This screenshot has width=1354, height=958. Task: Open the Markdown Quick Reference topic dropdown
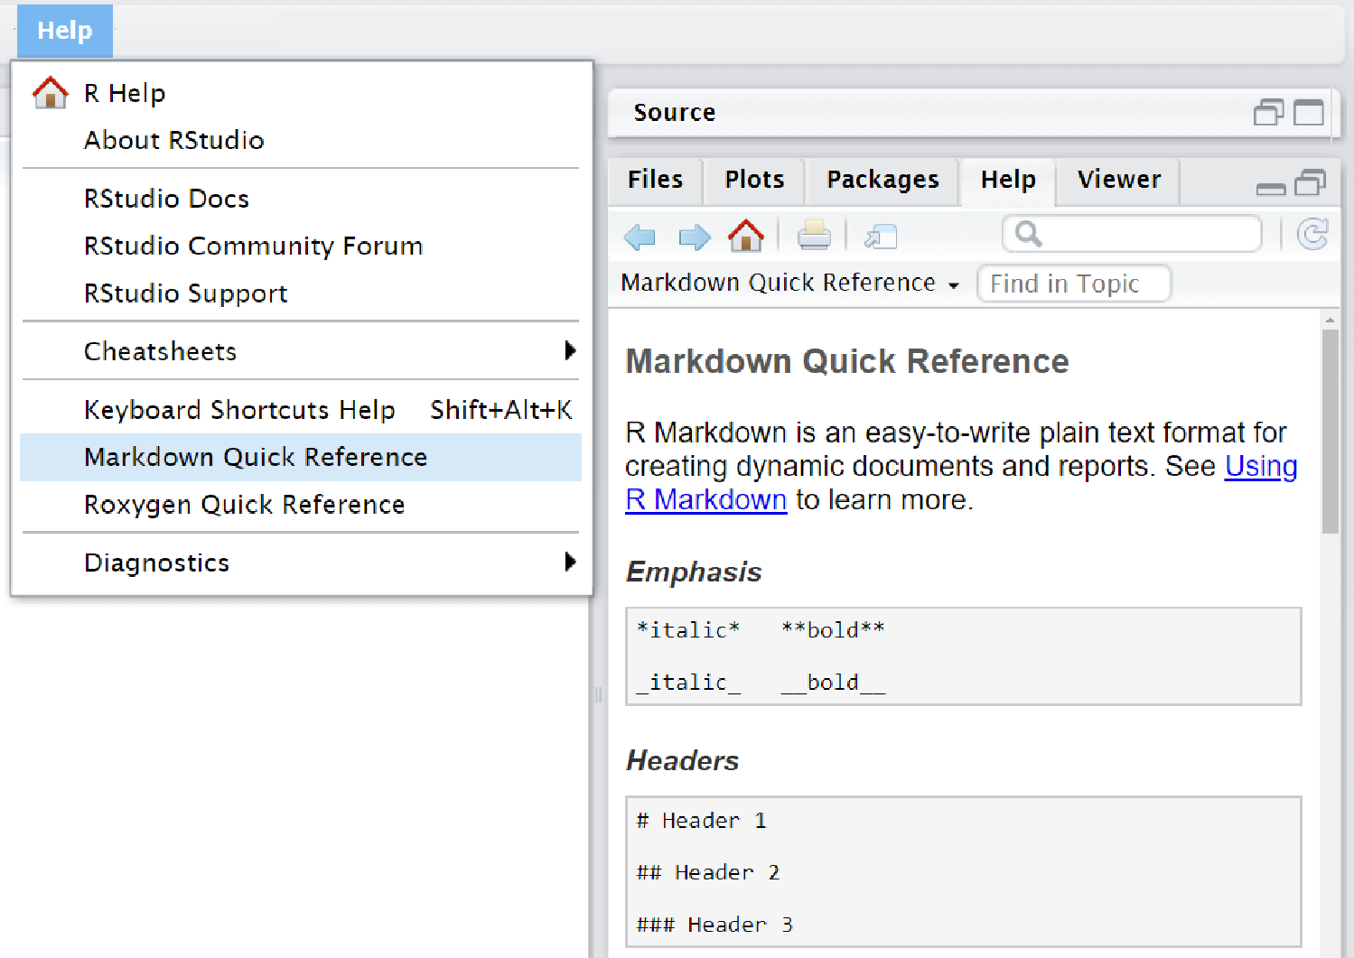coord(790,283)
